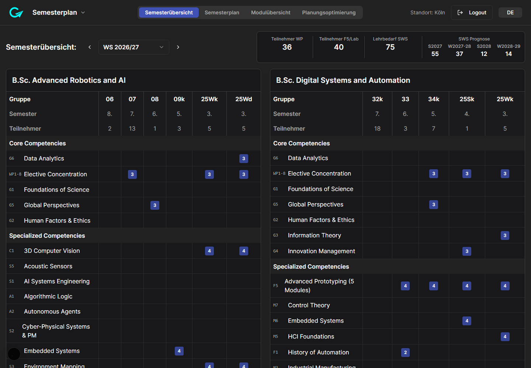Screen dimensions: 531x368
Task: Go to the Modulübersicht tab
Action: (x=271, y=13)
